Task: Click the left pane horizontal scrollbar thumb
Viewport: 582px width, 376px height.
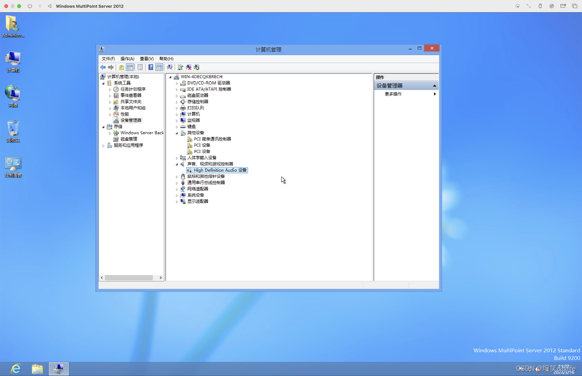Action: 129,278
